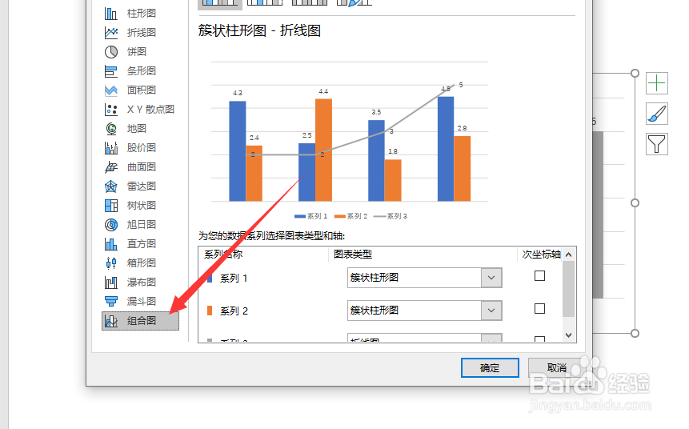This screenshot has width=689, height=429.
Task: Click the 系列名称 column header
Action: coord(223,254)
